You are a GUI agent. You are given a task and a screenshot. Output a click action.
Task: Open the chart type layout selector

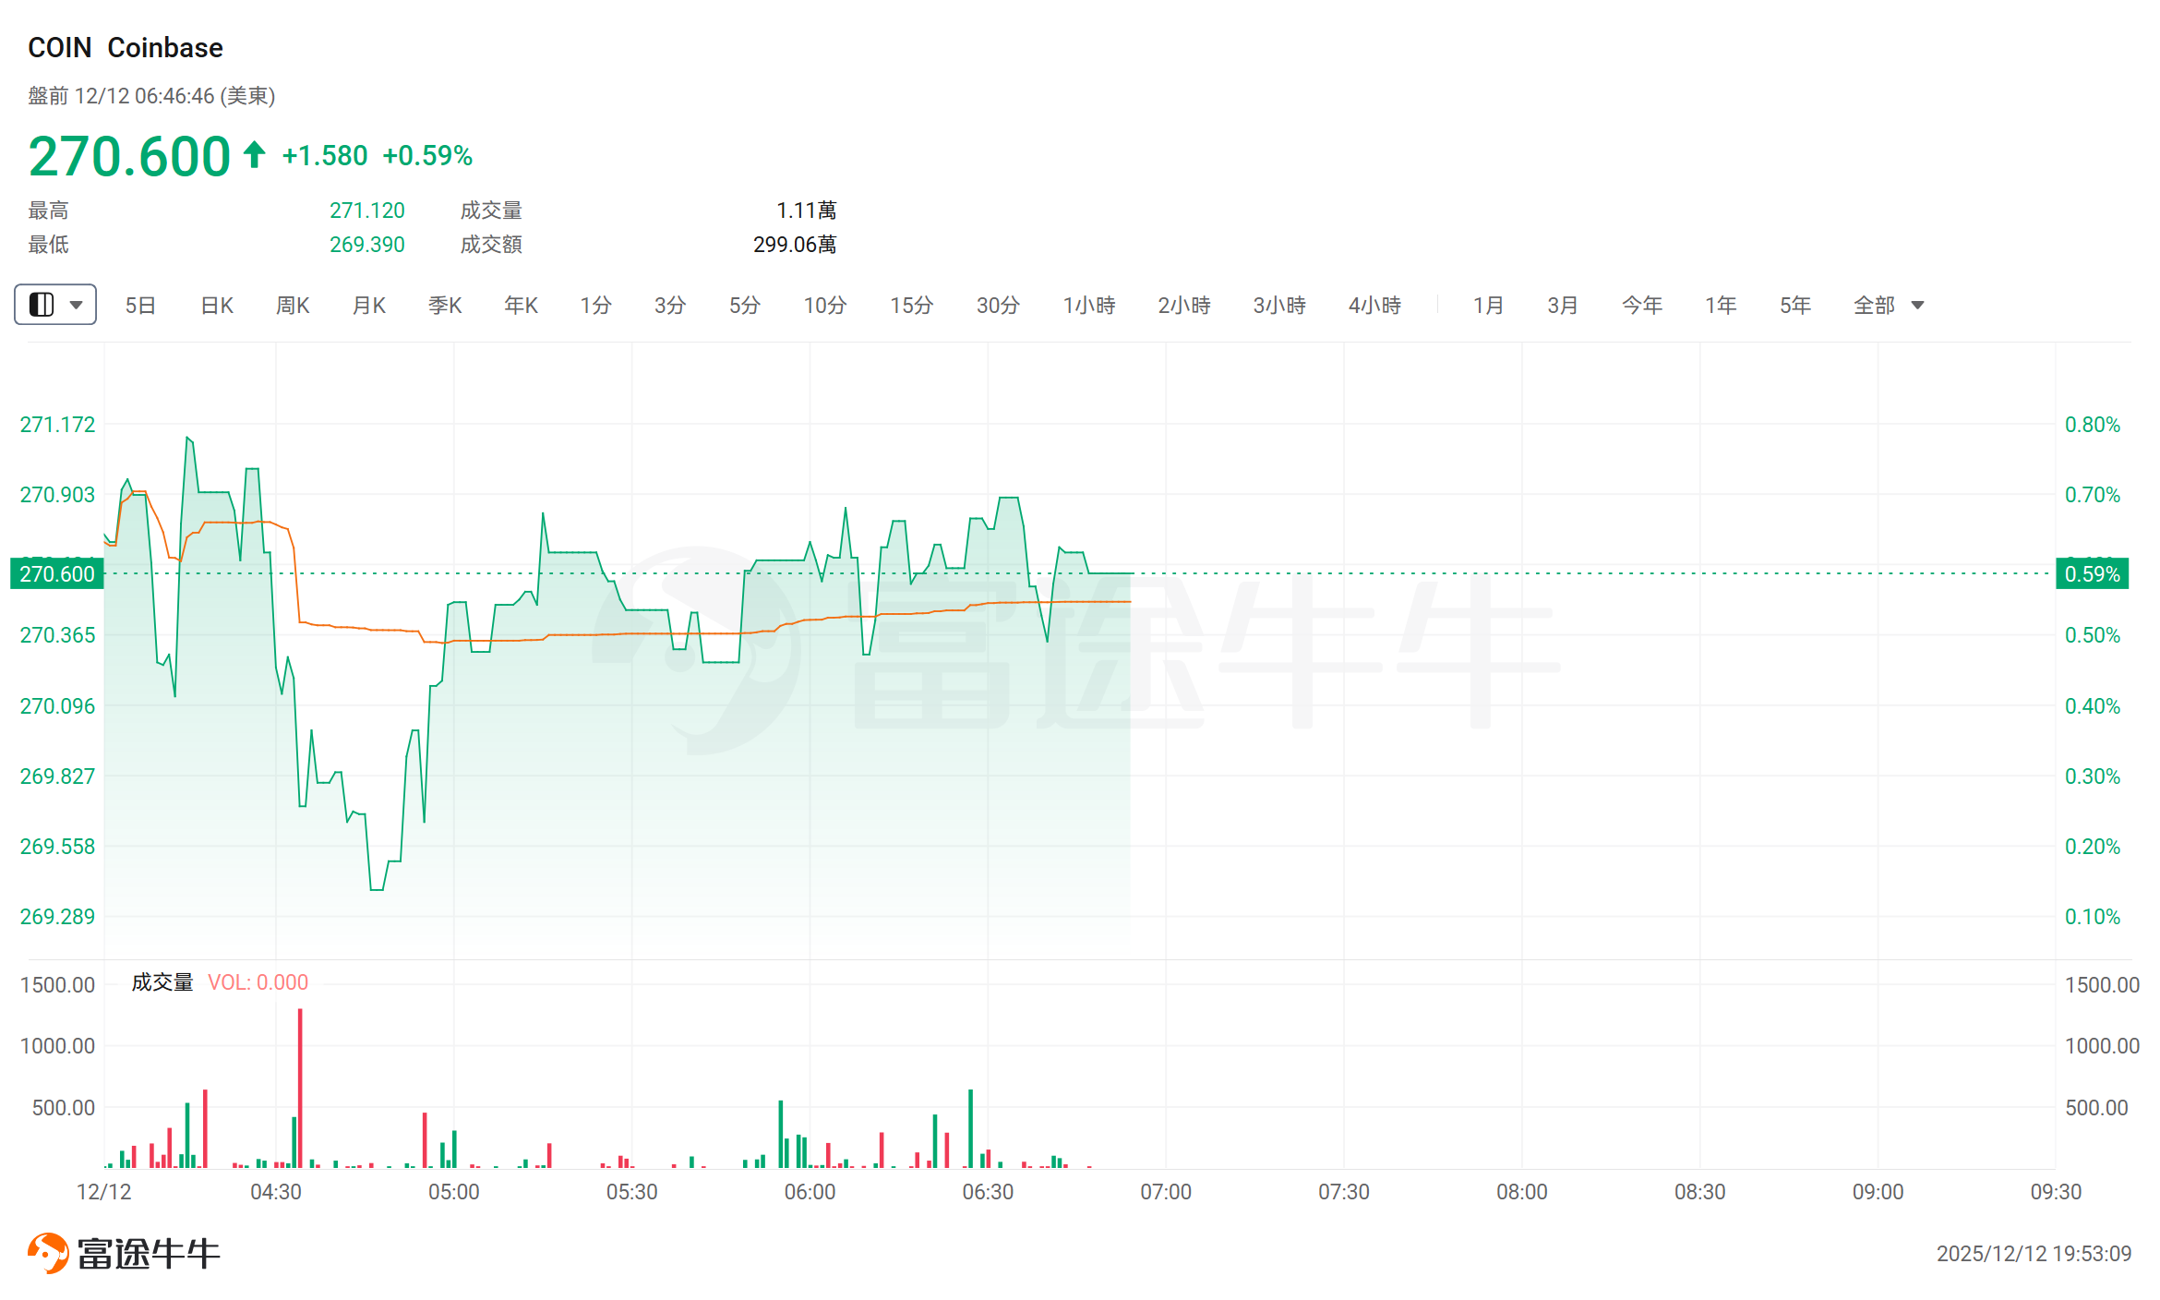pos(55,305)
